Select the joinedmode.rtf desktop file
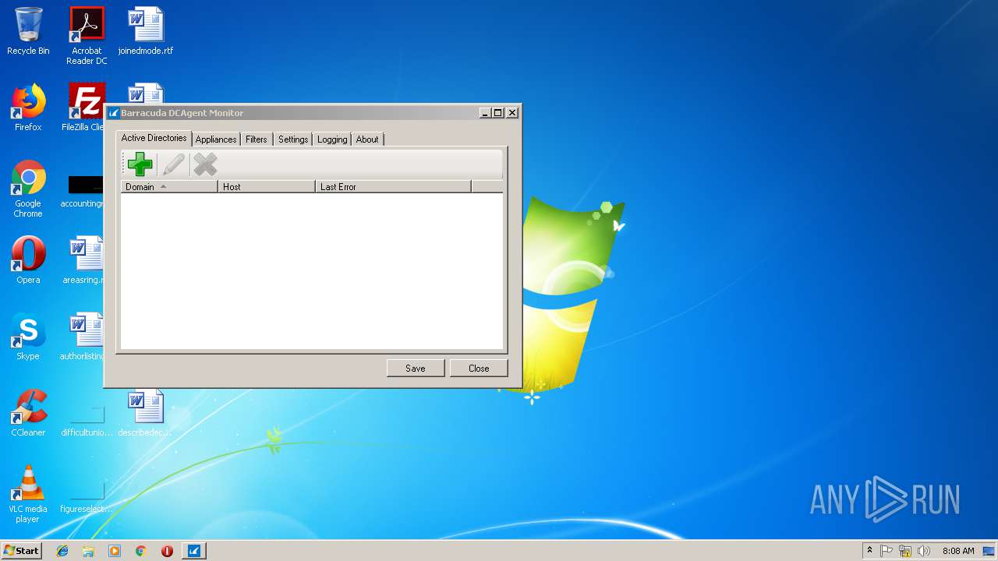Screen dimensions: 998x561 (x=146, y=31)
